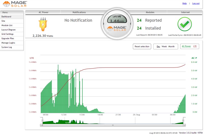
Task: Select the Day chart range
Action: point(158,47)
